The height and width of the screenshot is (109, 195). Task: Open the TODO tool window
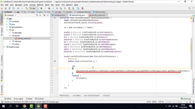click(8, 99)
